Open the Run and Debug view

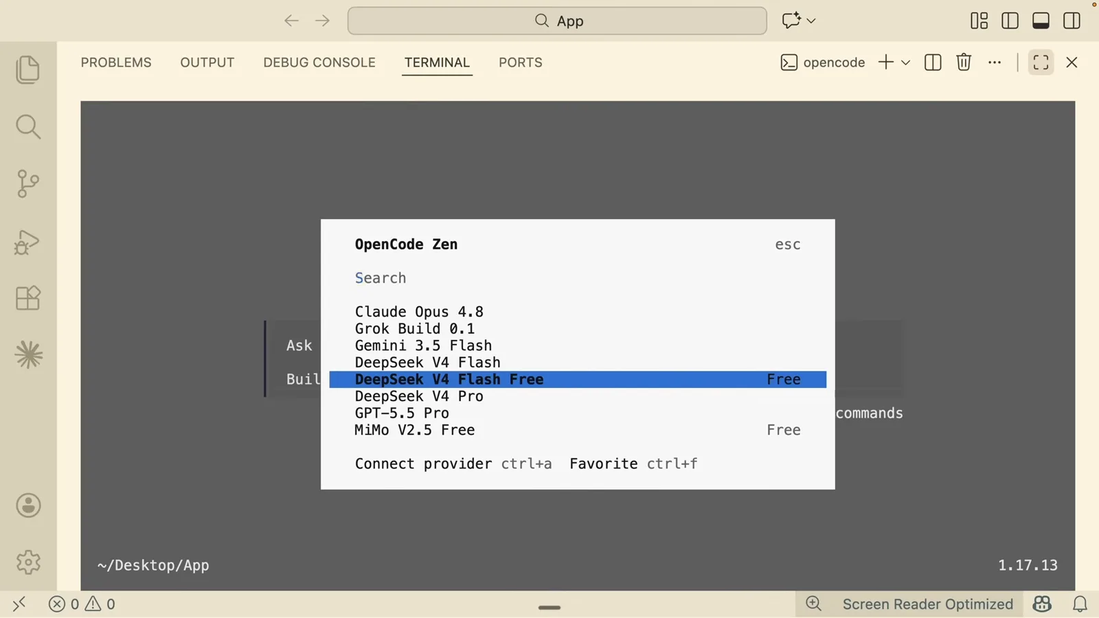28,242
